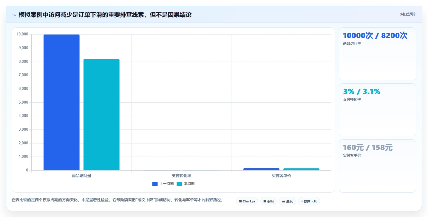This screenshot has height=217, width=428.
Task: Click the footnote text starting 图表比较的是
Action: 117,200
